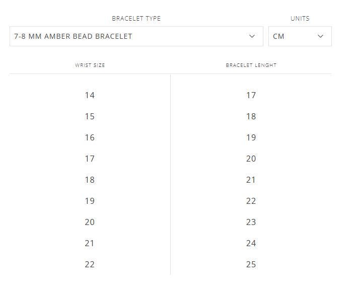This screenshot has height=299, width=356.
Task: Click wrist size value 19
Action: pyautogui.click(x=90, y=201)
